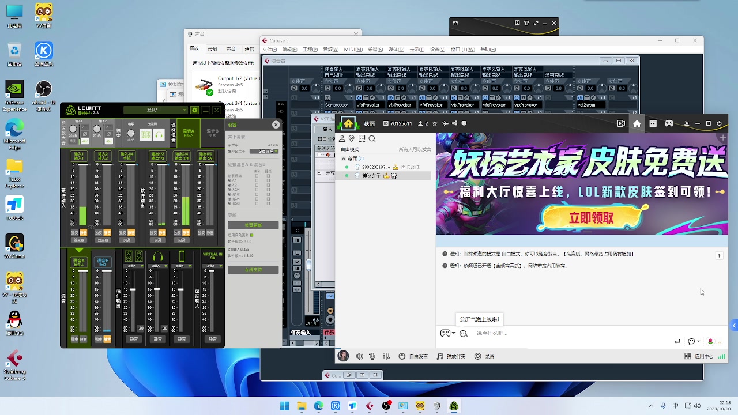Open YY audio mixer sliders icon
738x415 pixels.
point(386,356)
